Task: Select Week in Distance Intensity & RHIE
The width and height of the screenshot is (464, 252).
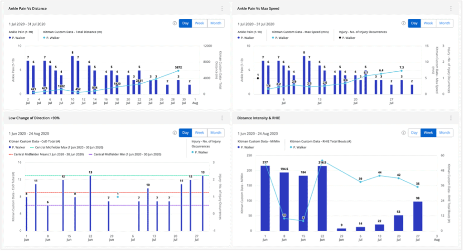Action: tap(428, 133)
